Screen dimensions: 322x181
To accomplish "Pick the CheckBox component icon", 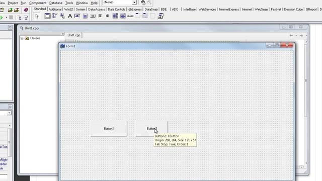I will 100,16.
